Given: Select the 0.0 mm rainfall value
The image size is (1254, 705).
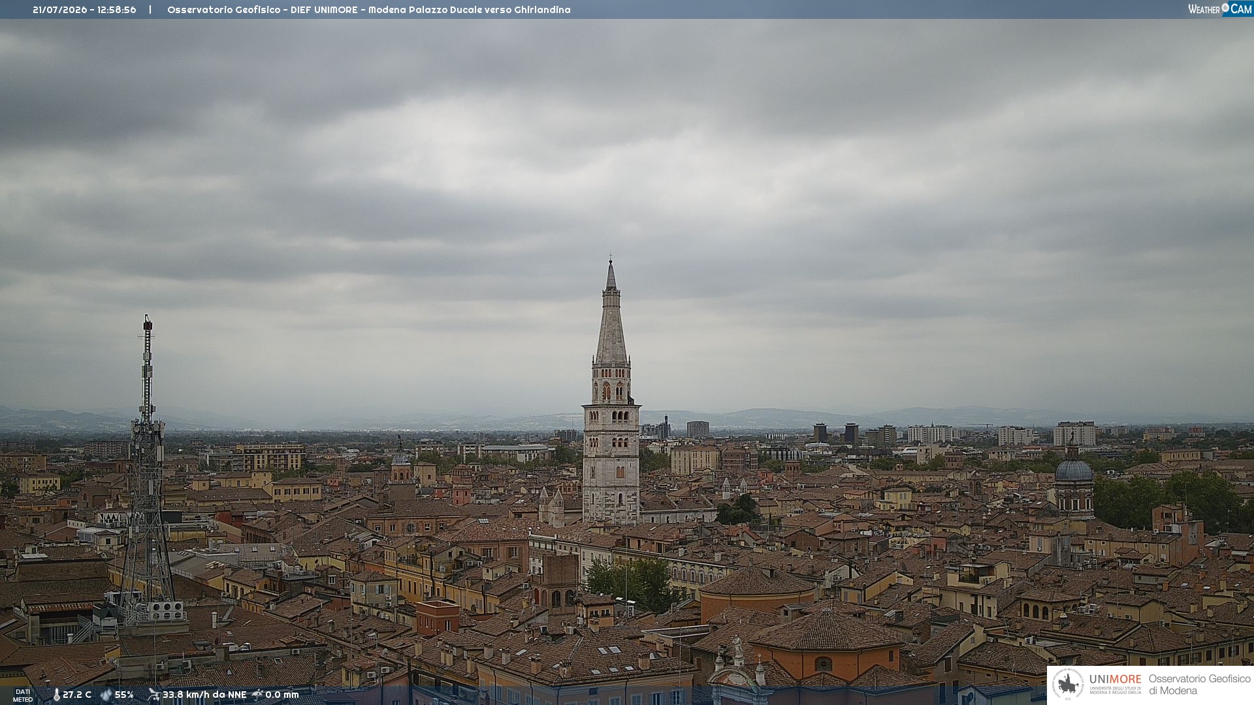Looking at the screenshot, I should click(x=282, y=695).
